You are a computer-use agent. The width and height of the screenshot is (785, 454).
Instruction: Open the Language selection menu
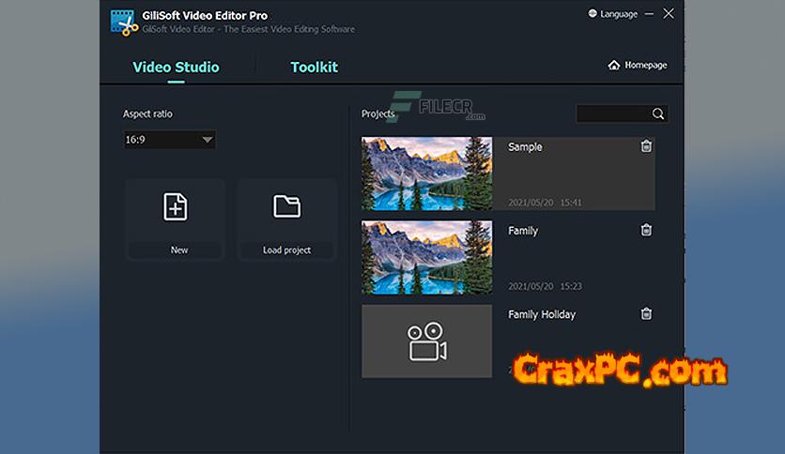(x=612, y=14)
